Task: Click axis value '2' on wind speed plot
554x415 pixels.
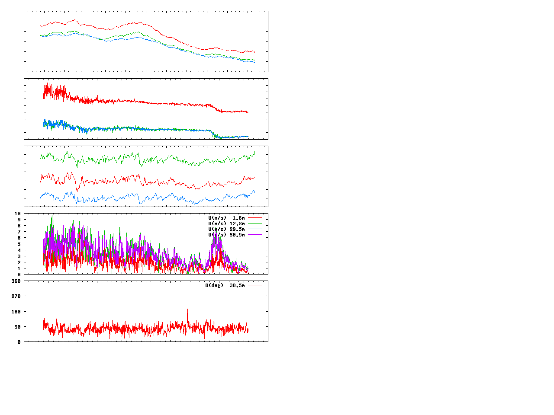Action: 19,262
